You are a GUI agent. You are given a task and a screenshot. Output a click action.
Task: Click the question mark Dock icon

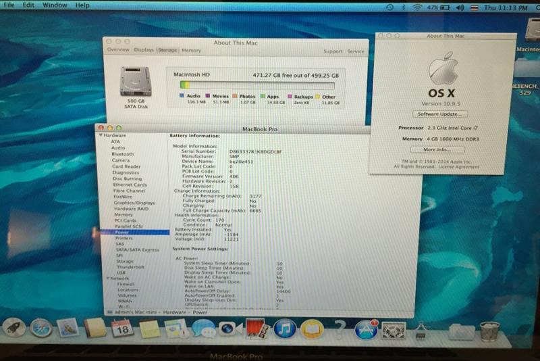340,329
